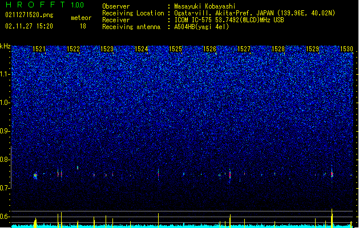Click the 'Receiving antenna' label

131,27
